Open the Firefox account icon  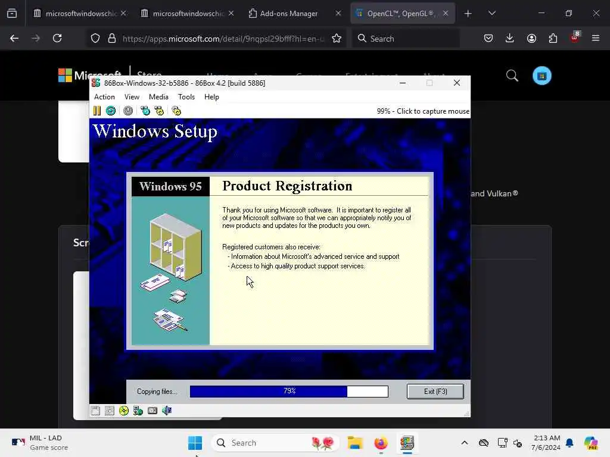pos(531,38)
